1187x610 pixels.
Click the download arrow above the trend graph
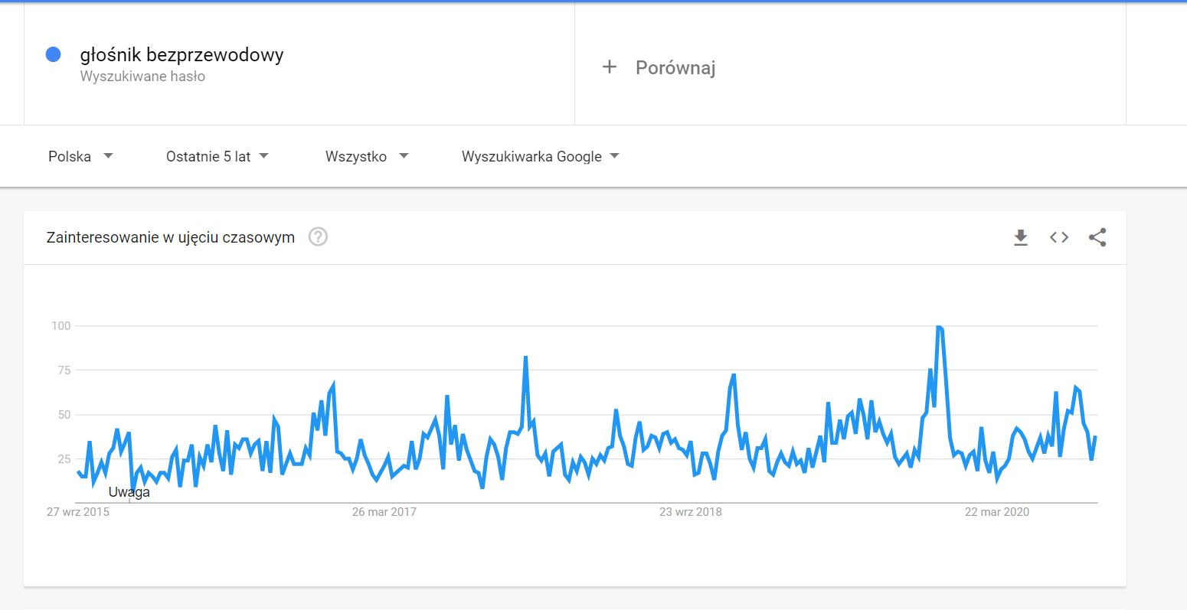(x=1020, y=237)
